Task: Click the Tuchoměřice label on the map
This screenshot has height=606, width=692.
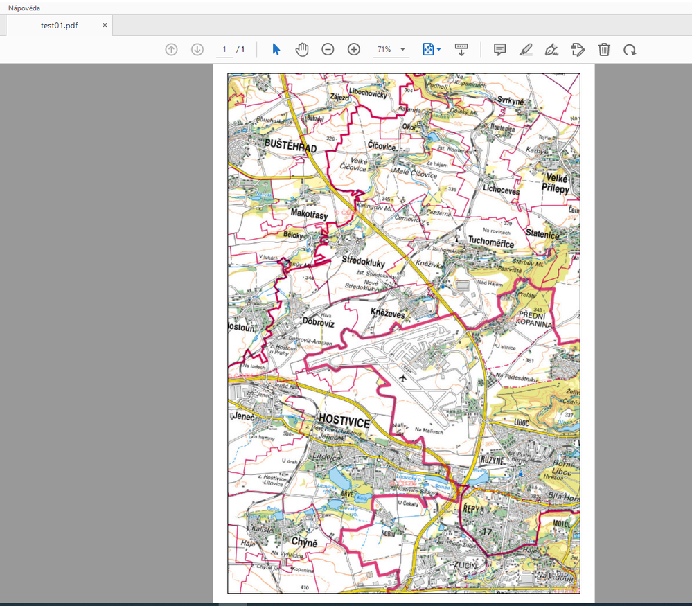Action: click(491, 242)
